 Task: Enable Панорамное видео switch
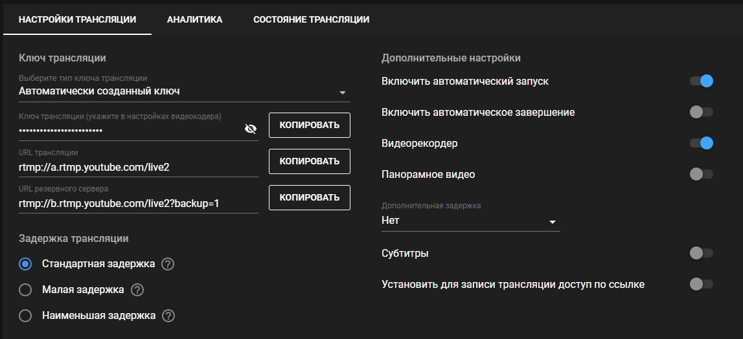click(x=702, y=174)
